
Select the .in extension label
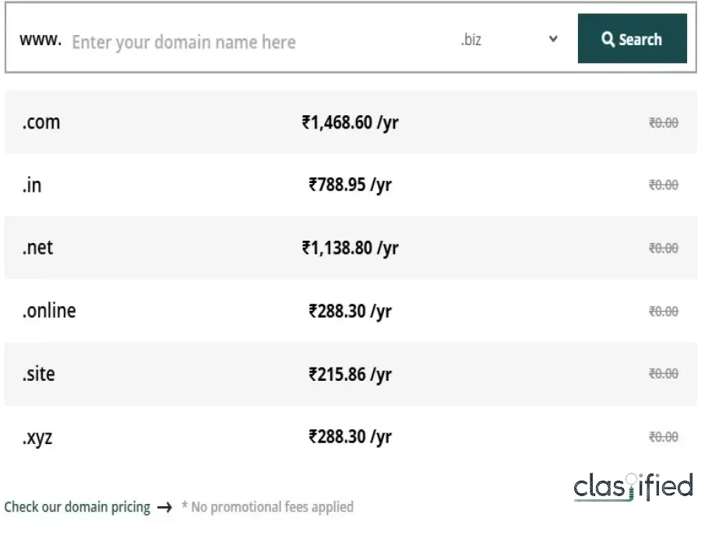pyautogui.click(x=31, y=185)
